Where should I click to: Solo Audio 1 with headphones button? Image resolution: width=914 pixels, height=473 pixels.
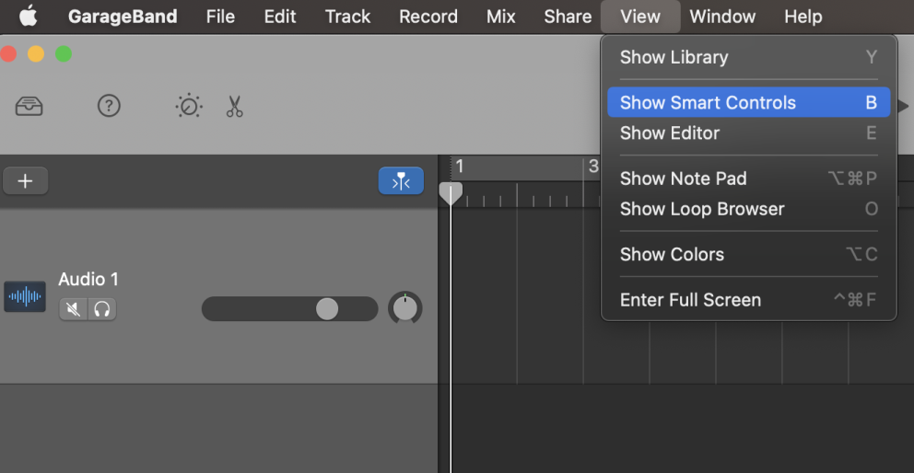(102, 309)
